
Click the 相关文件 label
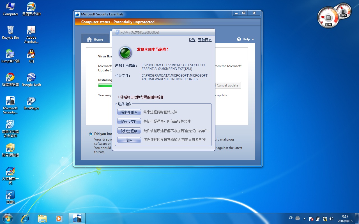[123, 76]
